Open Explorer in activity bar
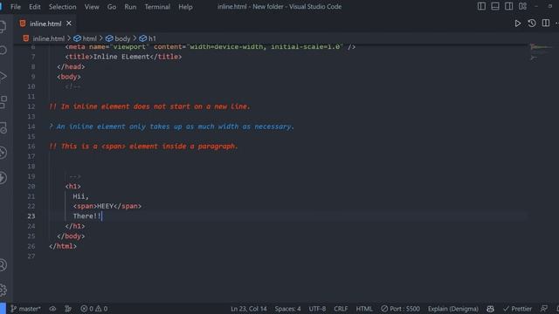The image size is (559, 314). [x=3, y=26]
